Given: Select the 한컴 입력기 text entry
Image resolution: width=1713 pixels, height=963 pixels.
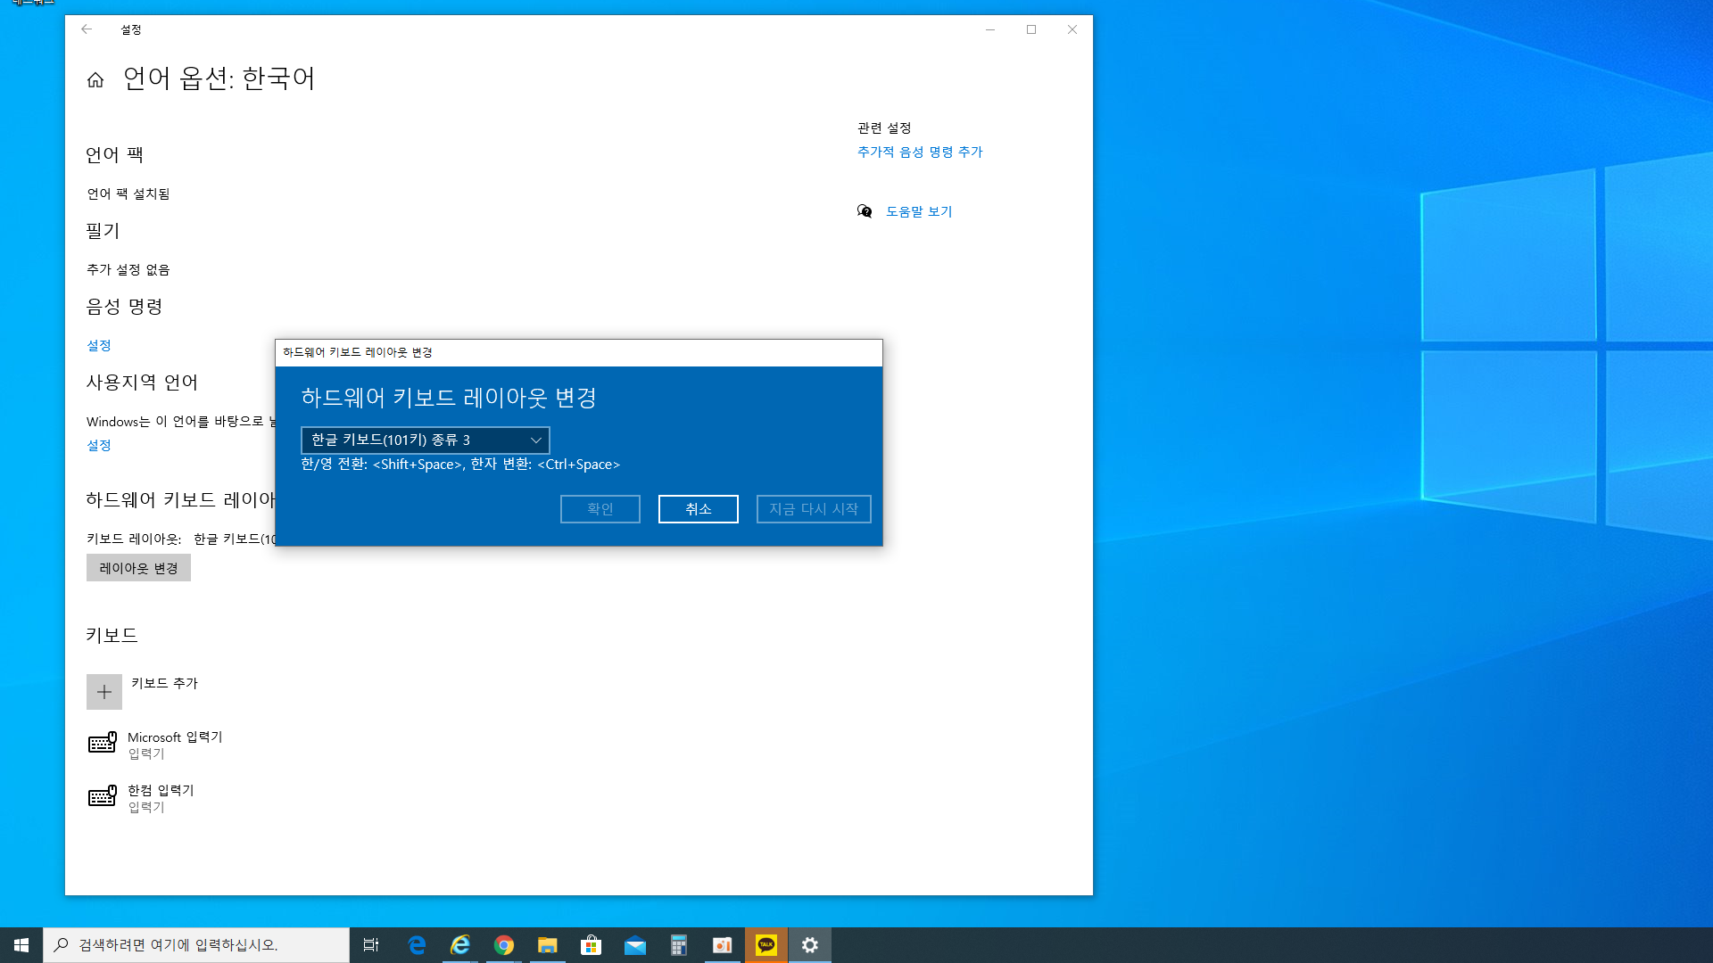Looking at the screenshot, I should [161, 791].
